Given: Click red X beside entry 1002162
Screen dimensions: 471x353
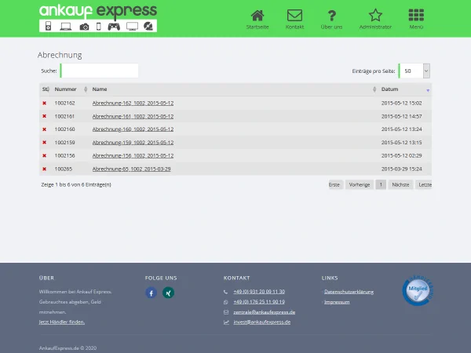Looking at the screenshot, I should [x=44, y=103].
